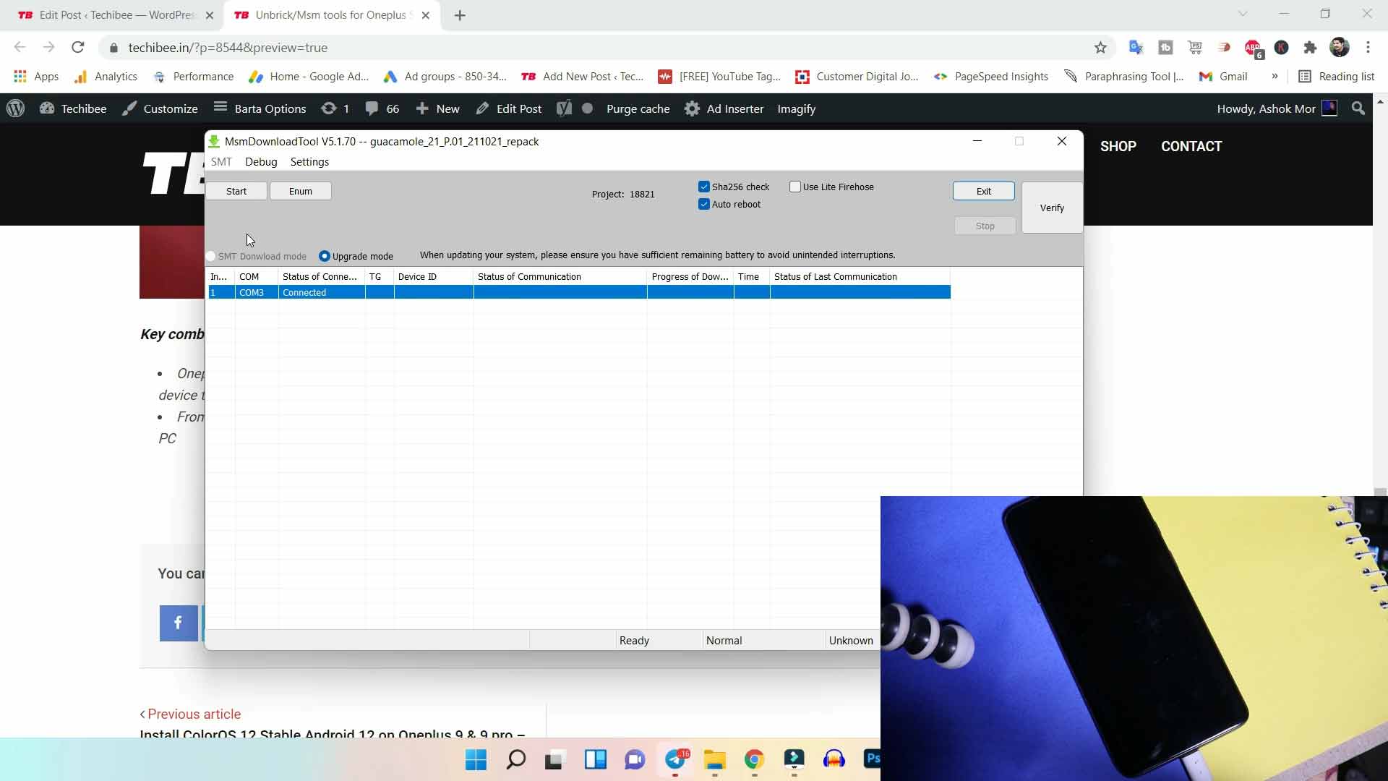
Task: Click Purge cache in admin bar
Action: (638, 108)
